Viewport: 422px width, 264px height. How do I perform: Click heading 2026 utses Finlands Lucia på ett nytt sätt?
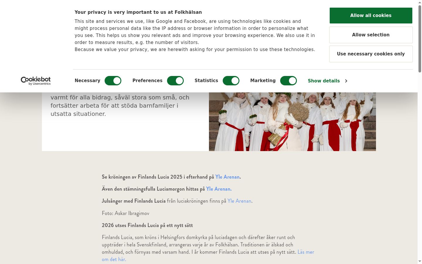pyautogui.click(x=147, y=225)
